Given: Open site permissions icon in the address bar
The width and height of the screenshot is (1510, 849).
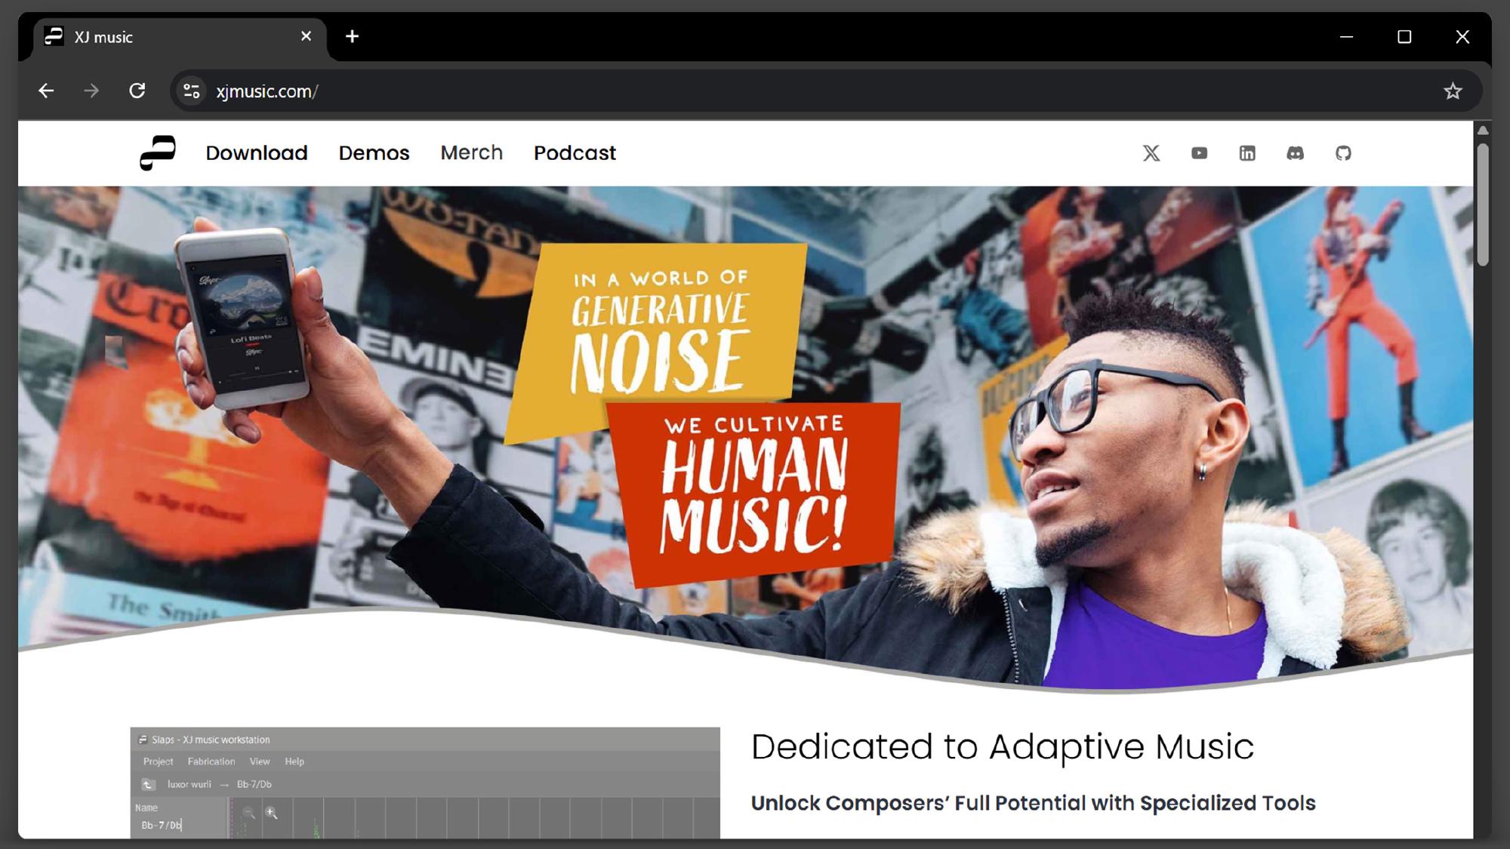Looking at the screenshot, I should 192,91.
